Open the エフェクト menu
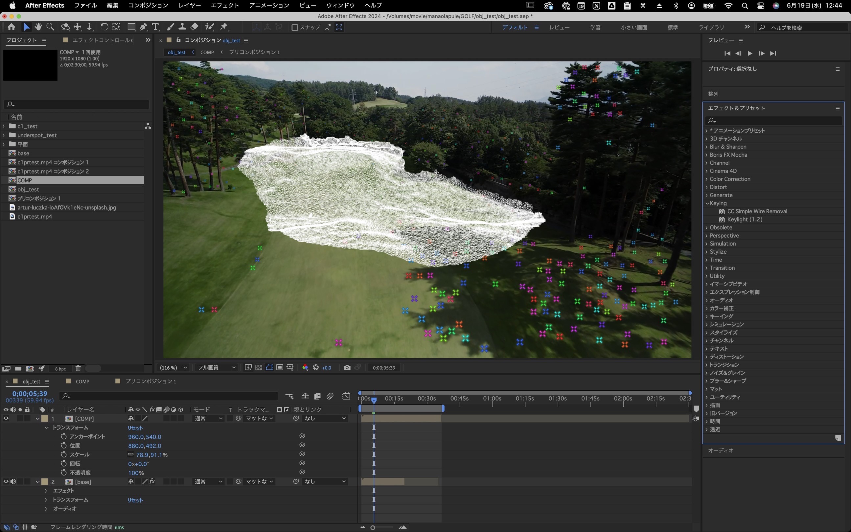The width and height of the screenshot is (851, 532). (224, 5)
